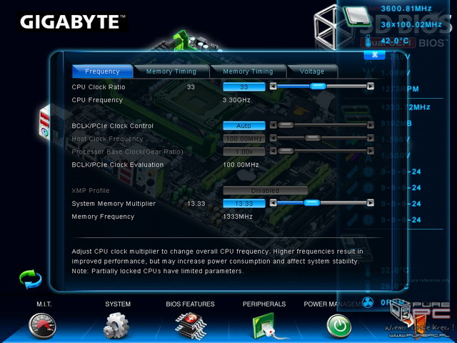Switch to the second Memory Timing tab
457x343 pixels.
point(248,71)
